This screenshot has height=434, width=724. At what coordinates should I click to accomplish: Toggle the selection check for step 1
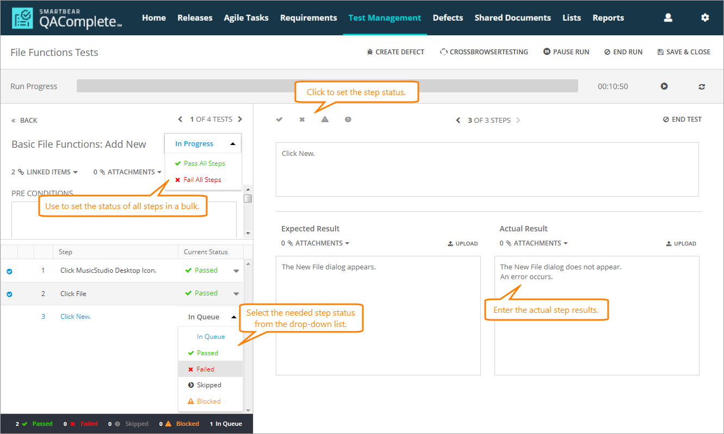(9, 271)
